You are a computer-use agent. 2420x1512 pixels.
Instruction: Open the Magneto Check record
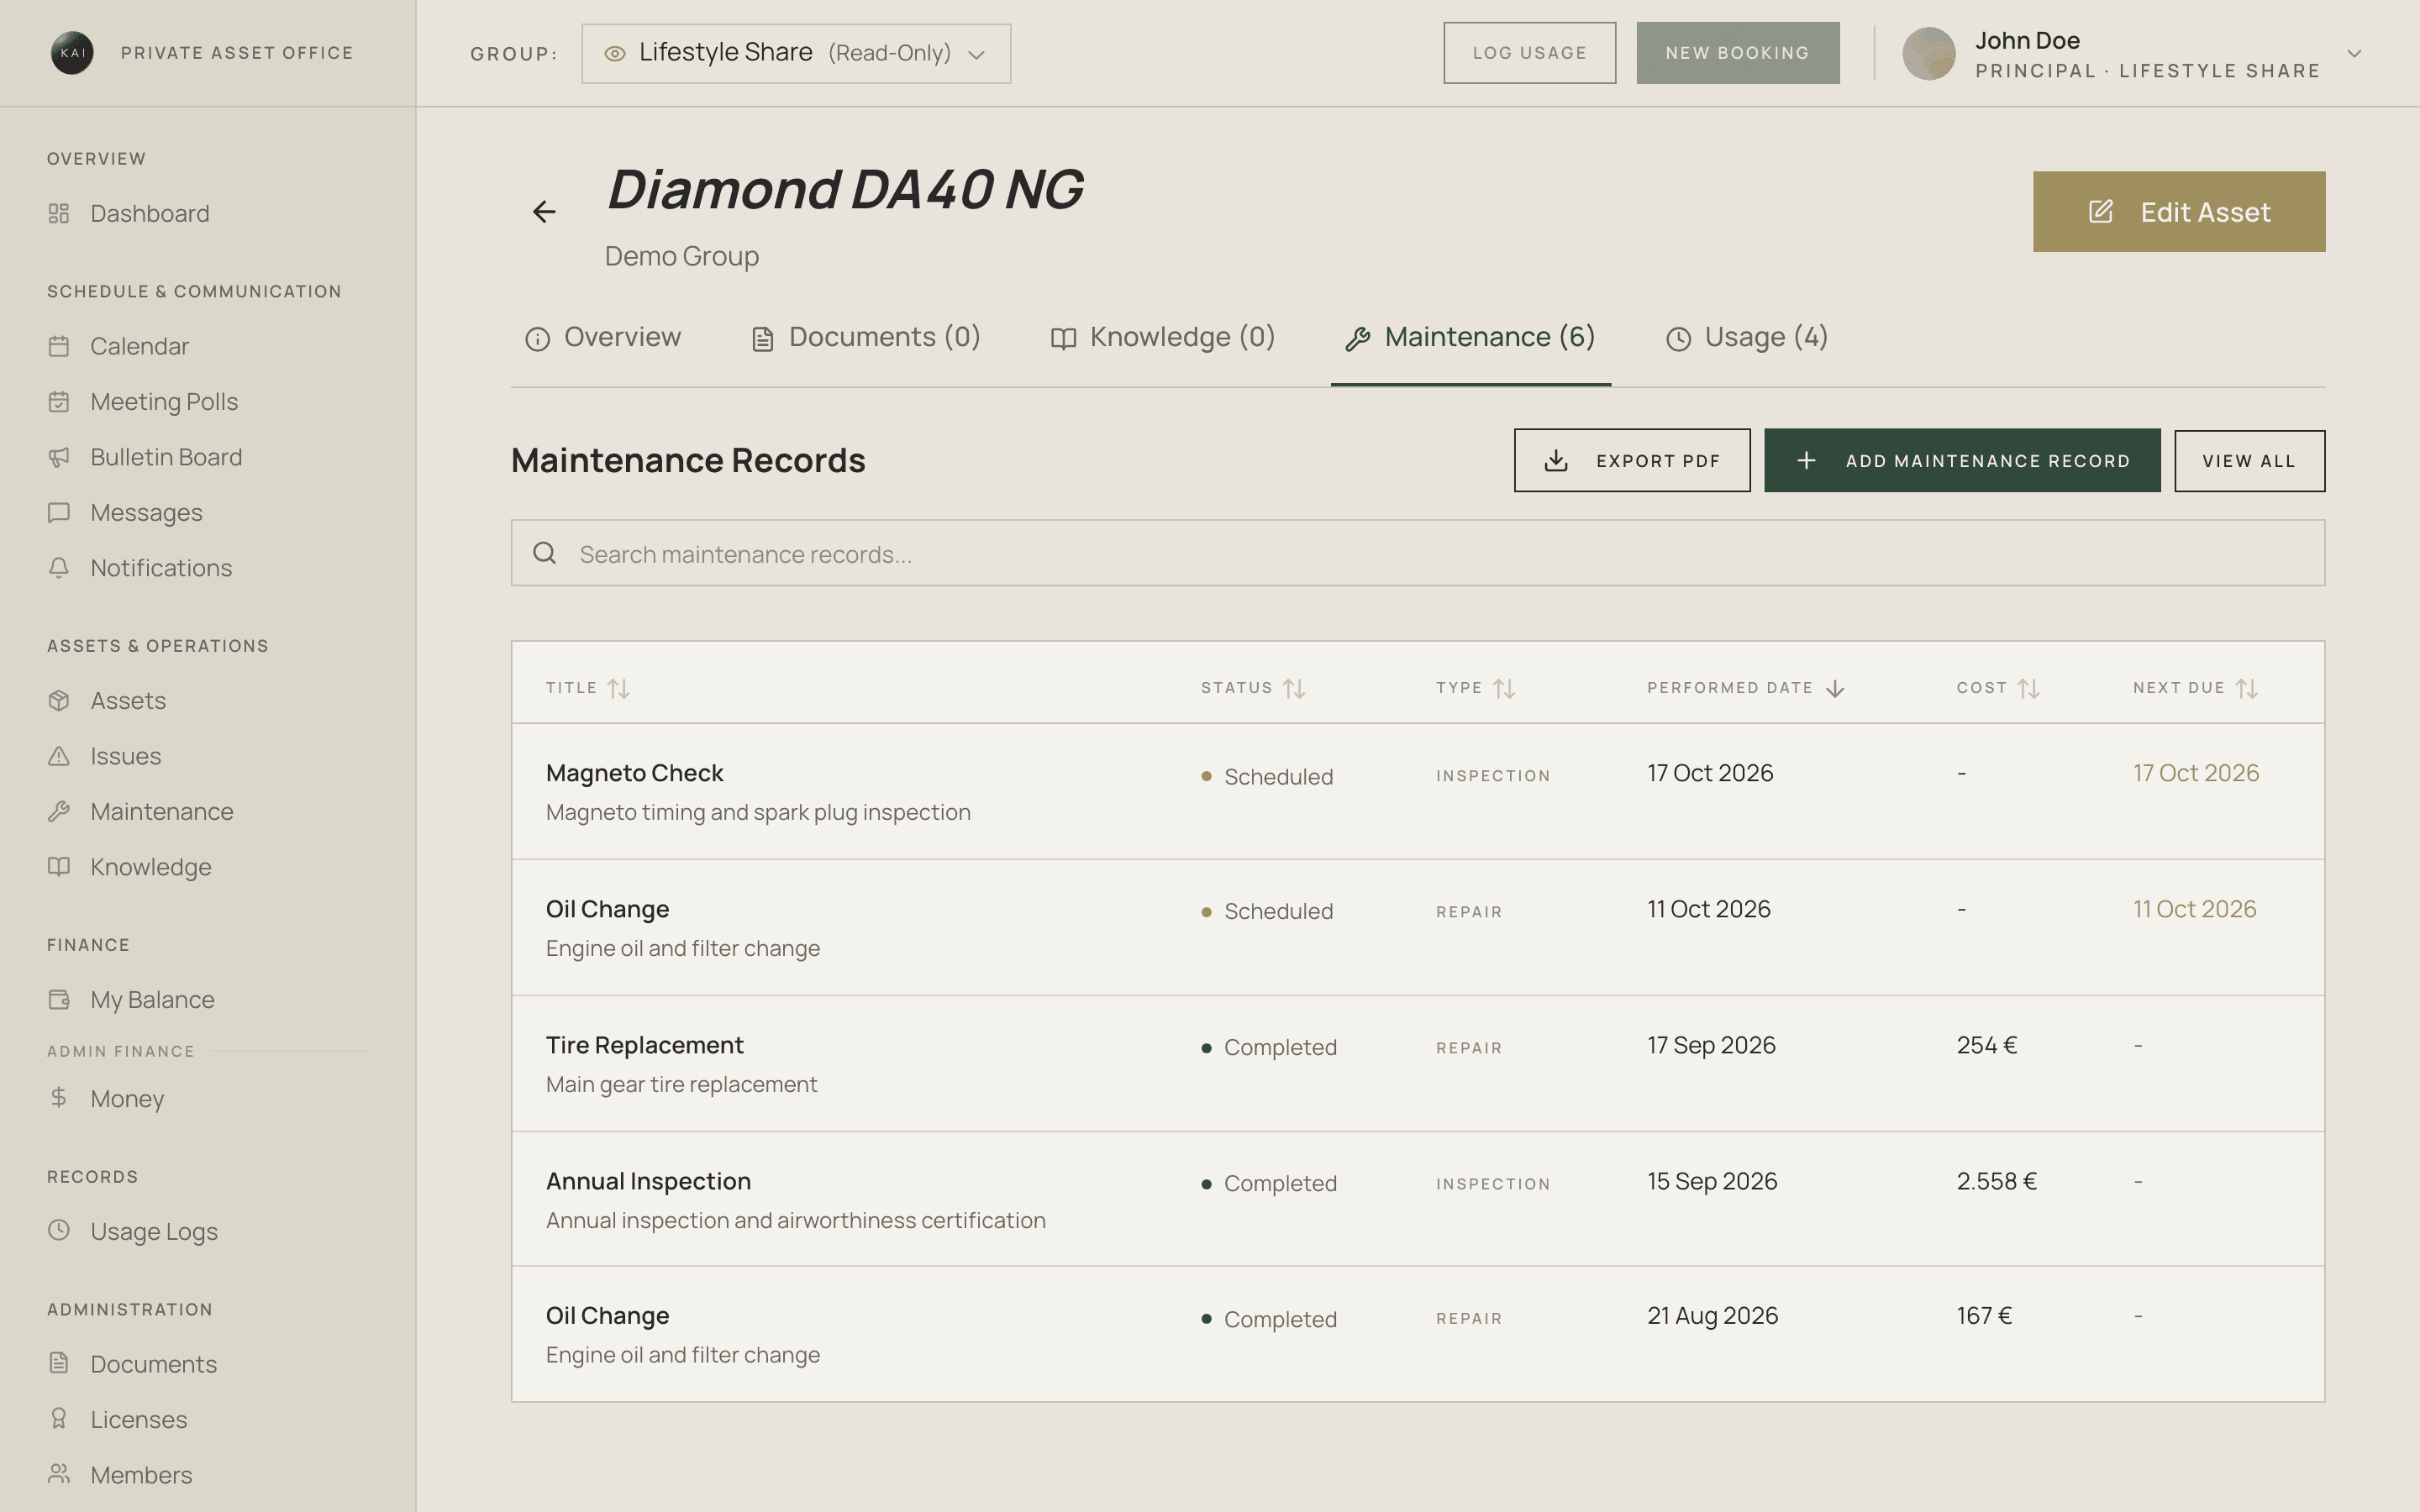[x=1418, y=791]
